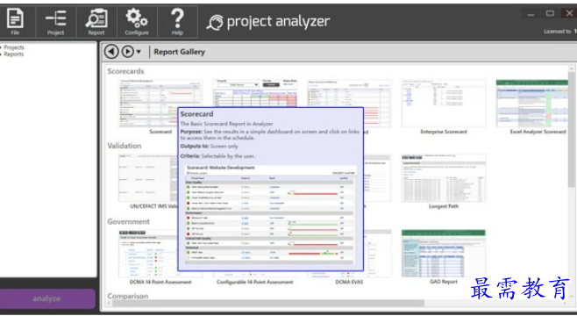Click the Government section heading
The height and width of the screenshot is (316, 577).
pos(128,221)
